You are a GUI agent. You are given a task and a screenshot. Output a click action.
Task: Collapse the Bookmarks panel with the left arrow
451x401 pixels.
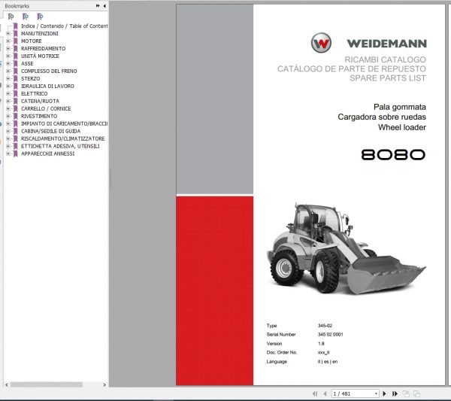[x=104, y=6]
